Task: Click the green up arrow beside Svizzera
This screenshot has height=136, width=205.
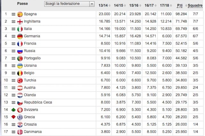Action: 13,110
